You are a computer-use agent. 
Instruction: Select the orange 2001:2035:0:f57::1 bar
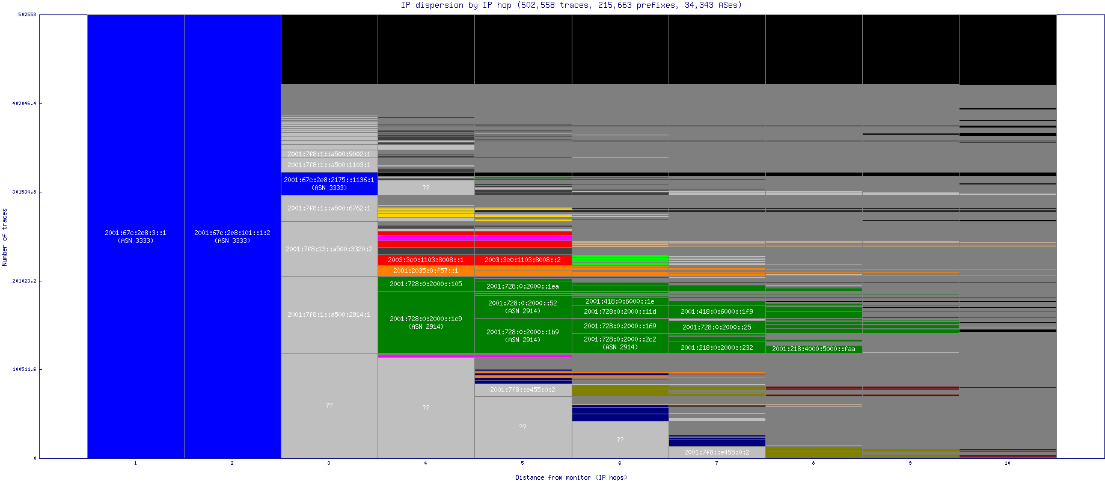pyautogui.click(x=426, y=271)
